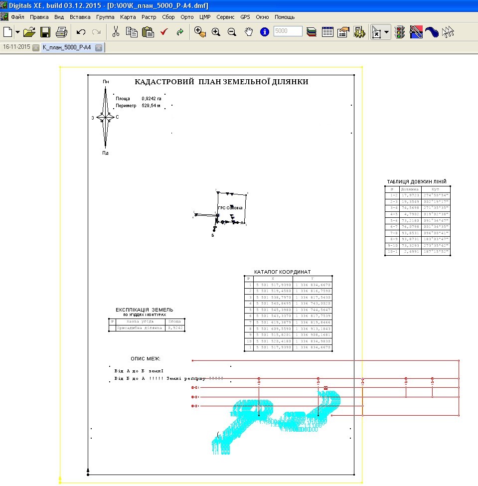478x486 pixels.
Task: Open the Карта menu
Action: pos(128,17)
